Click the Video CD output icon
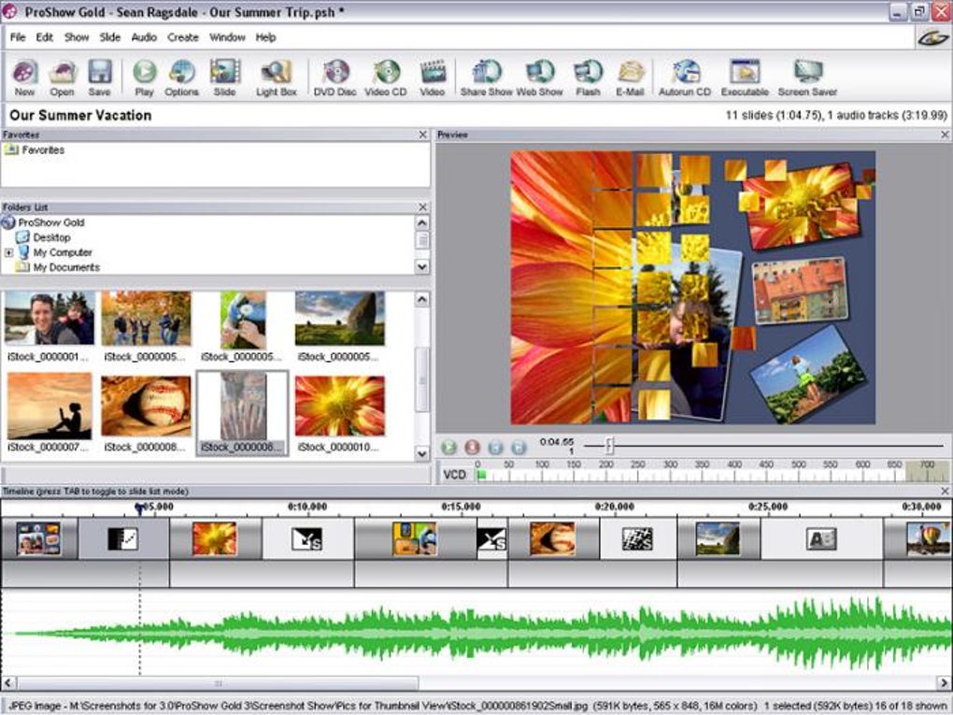 385,78
